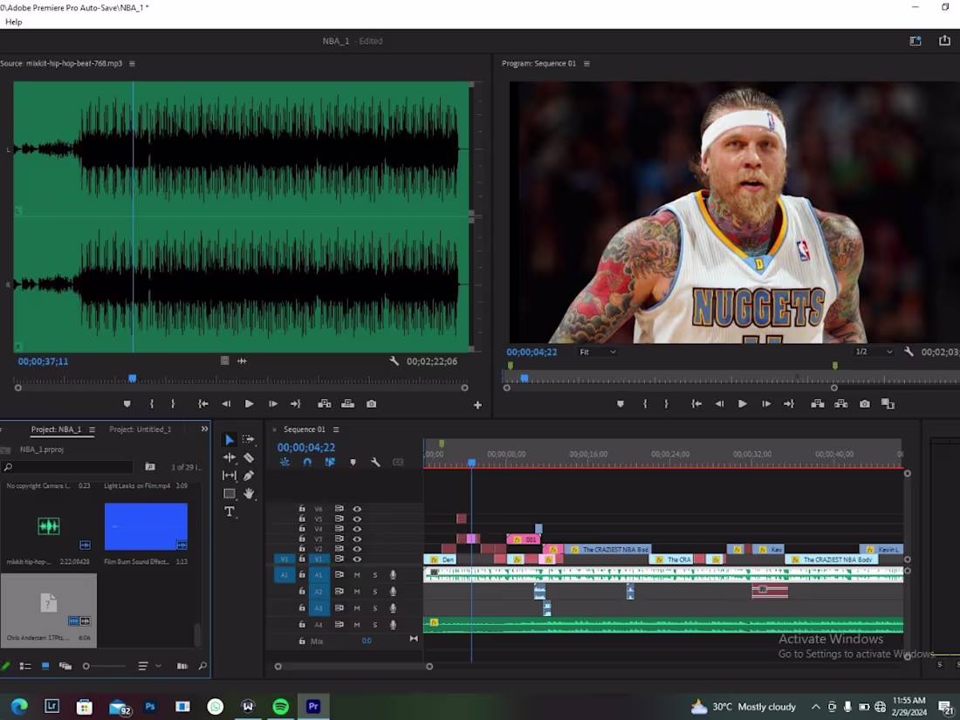Toggle timeline Snap magnet icon
Viewport: 960px width, 720px height.
coord(307,463)
